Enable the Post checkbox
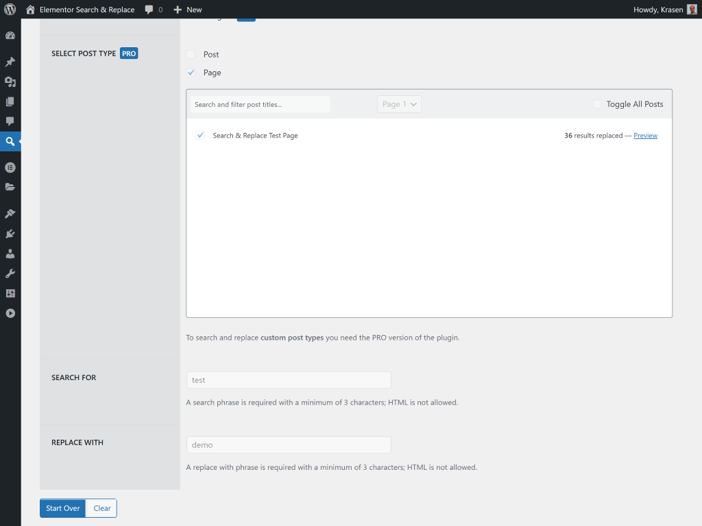Screen dimensions: 702x526 pyautogui.click(x=190, y=54)
